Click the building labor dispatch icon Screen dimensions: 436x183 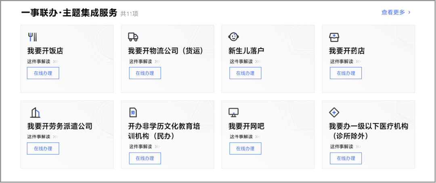pyautogui.click(x=35, y=112)
